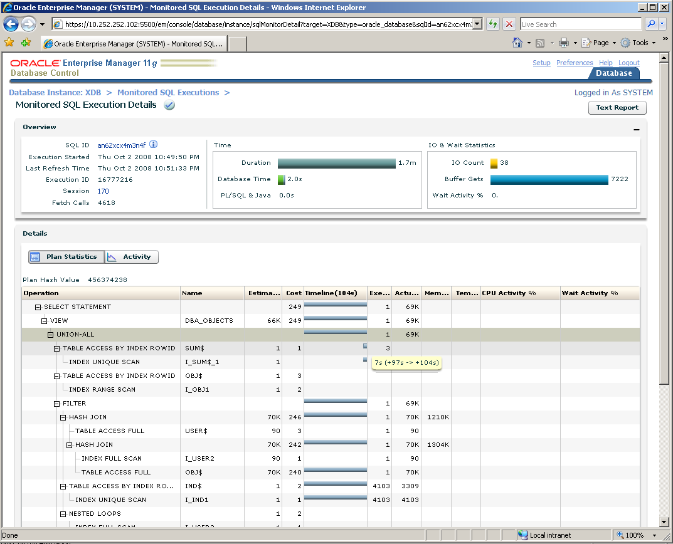The width and height of the screenshot is (673, 544).
Task: Open Favorites Center star icon
Action: click(x=9, y=43)
